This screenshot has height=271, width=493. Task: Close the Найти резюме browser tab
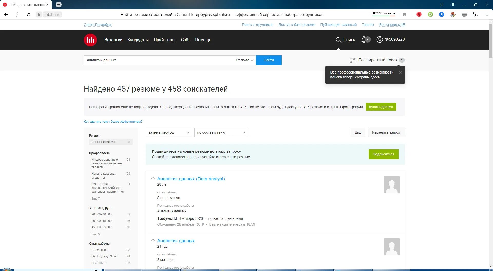coord(47,5)
